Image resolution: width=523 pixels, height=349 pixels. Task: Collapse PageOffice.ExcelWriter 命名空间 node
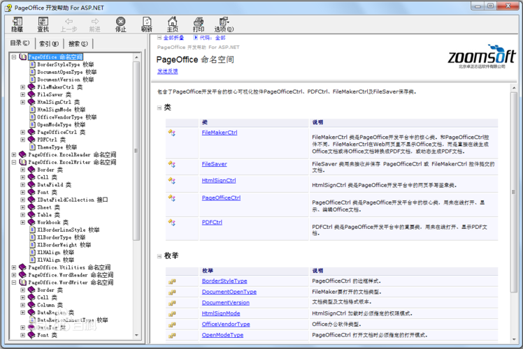[x=14, y=162]
